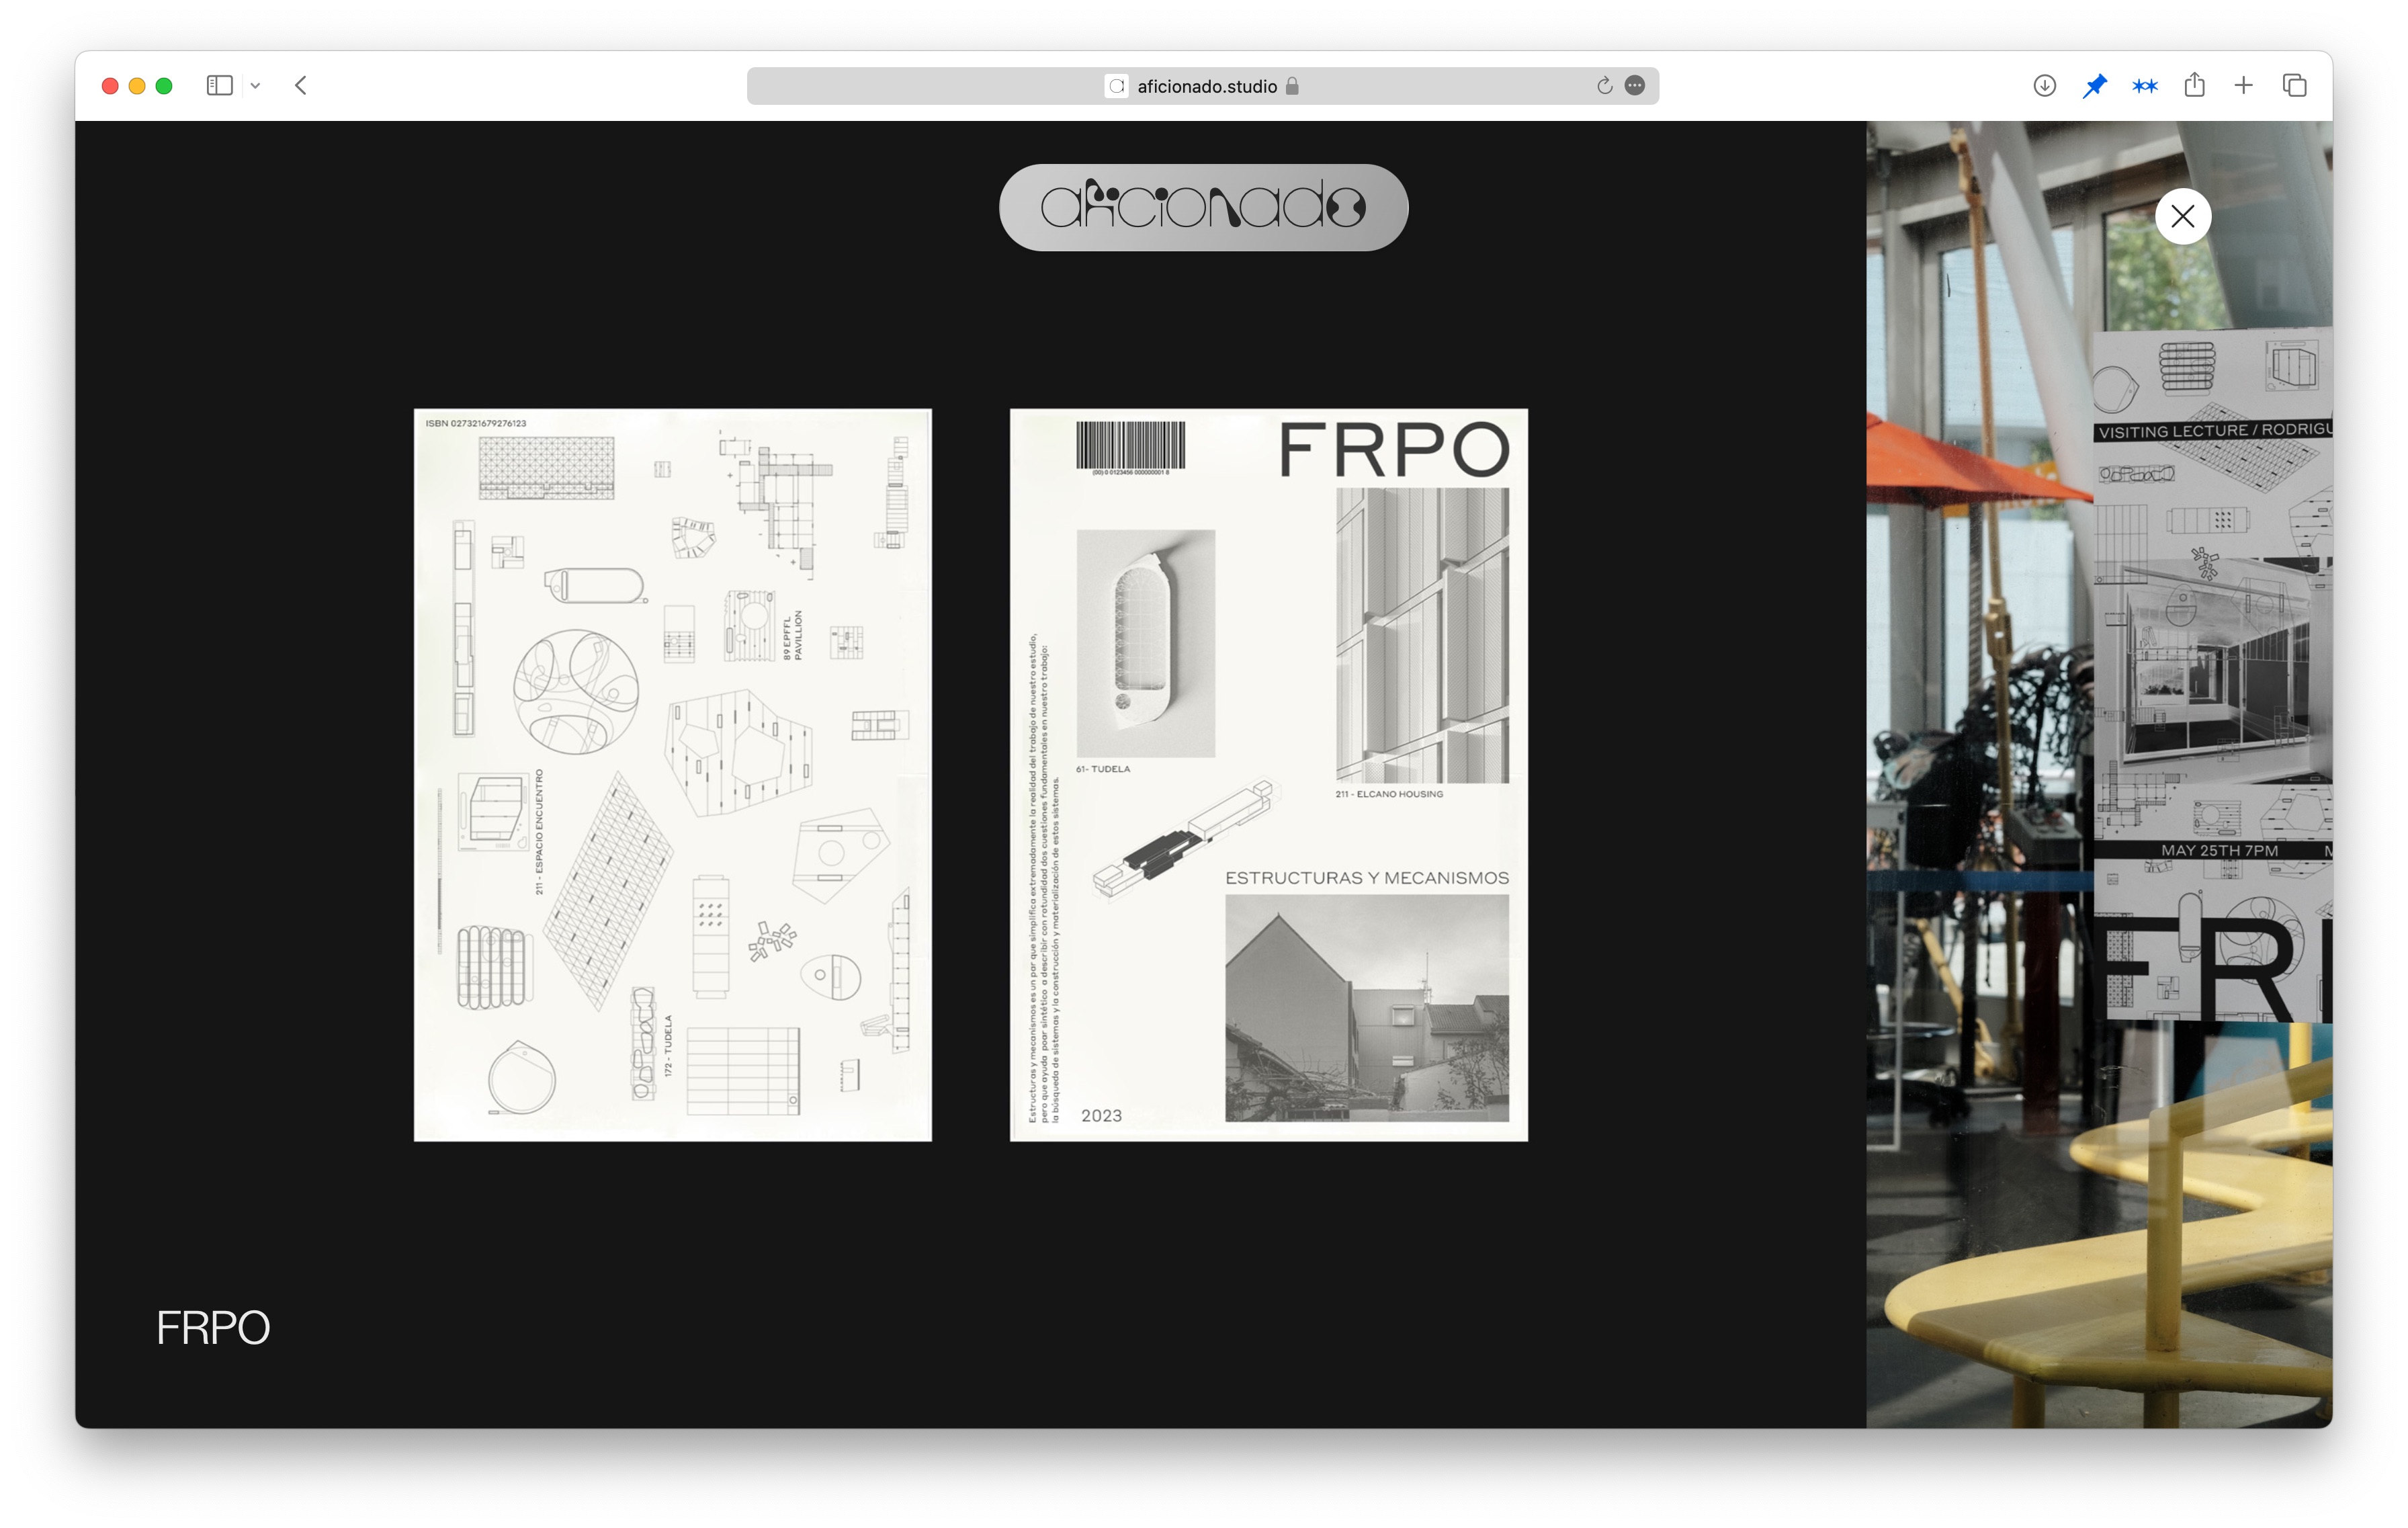Expand the sidebar tab group dropdown chevron
This screenshot has height=1528, width=2408.
[x=256, y=86]
